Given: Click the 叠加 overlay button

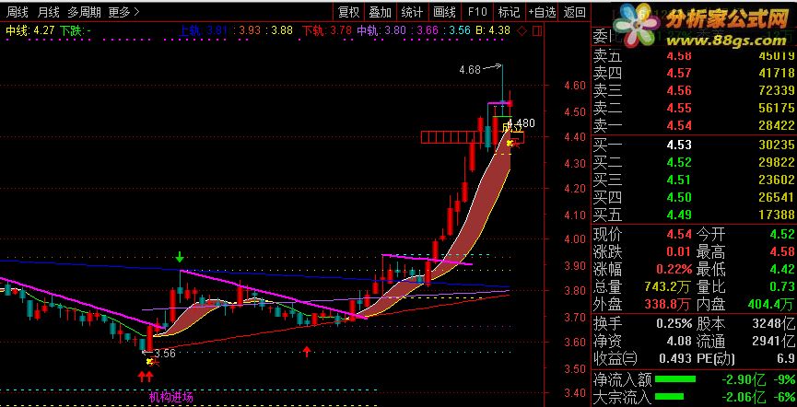Looking at the screenshot, I should tap(381, 12).
